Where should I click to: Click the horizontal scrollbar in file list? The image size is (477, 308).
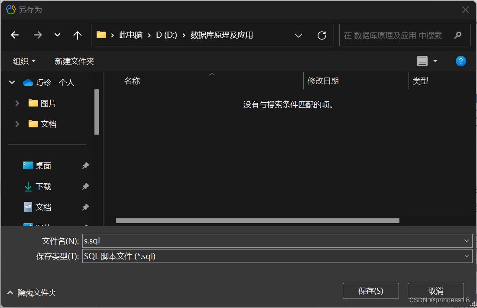pos(257,220)
